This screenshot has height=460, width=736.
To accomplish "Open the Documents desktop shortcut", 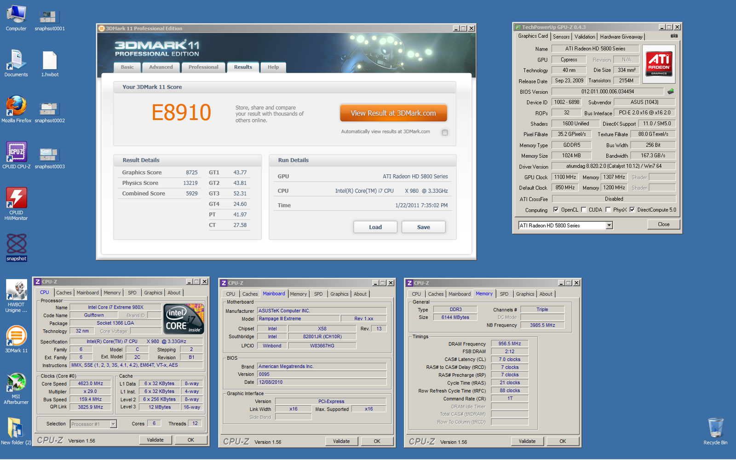I will coord(16,63).
